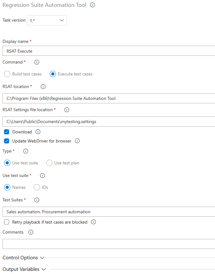Uncheck the Download checkbox
This screenshot has height=274, width=215.
[x=7, y=132]
